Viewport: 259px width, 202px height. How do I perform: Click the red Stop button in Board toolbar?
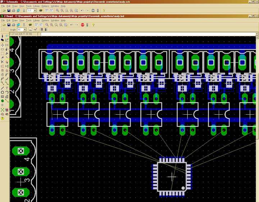(x=82, y=25)
